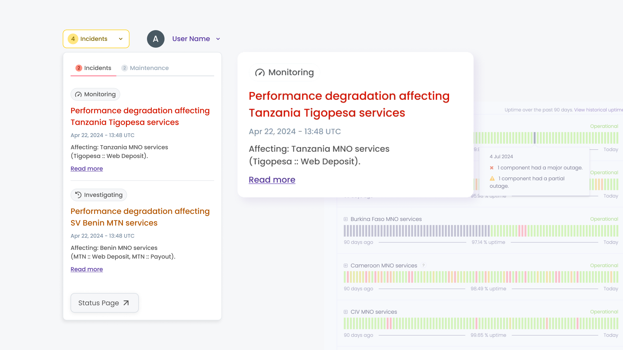Image resolution: width=623 pixels, height=350 pixels.
Task: Click the arrow icon on Status Page button
Action: (x=126, y=303)
